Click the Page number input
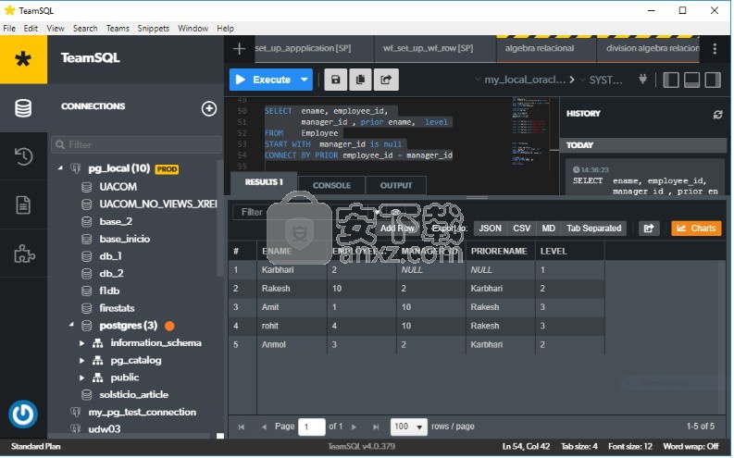Viewport: 734px width, 458px height. pos(312,427)
